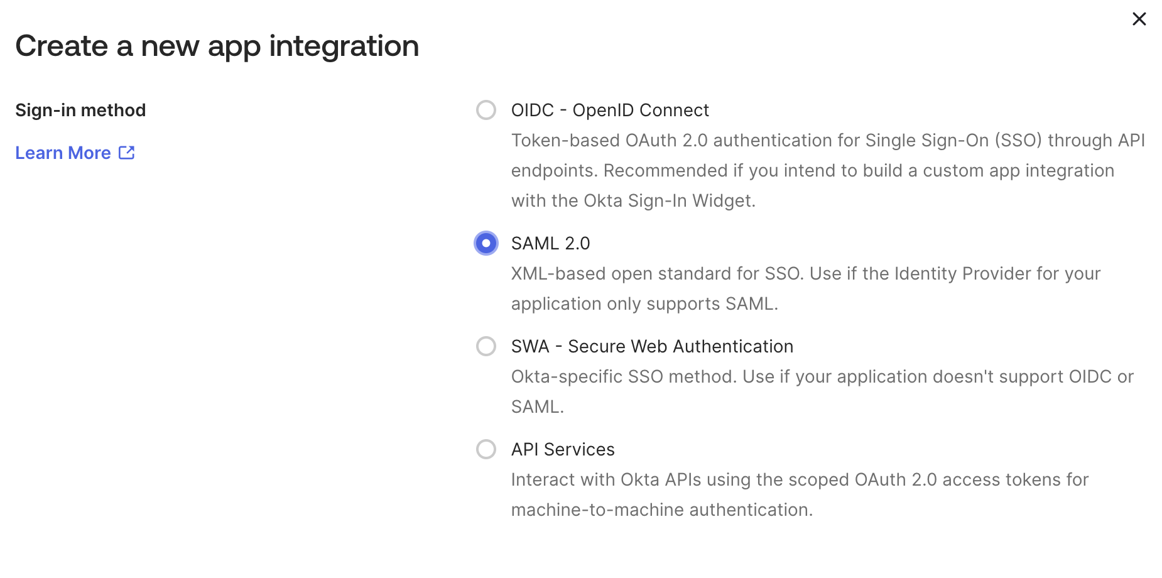The height and width of the screenshot is (578, 1162).
Task: Click the "Interact with Okta APIs" description line
Action: pyautogui.click(x=800, y=479)
